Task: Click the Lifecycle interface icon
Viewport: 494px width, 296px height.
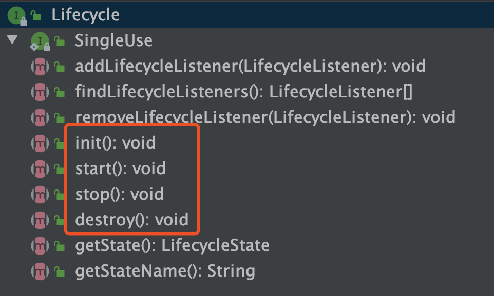Action: tap(16, 15)
